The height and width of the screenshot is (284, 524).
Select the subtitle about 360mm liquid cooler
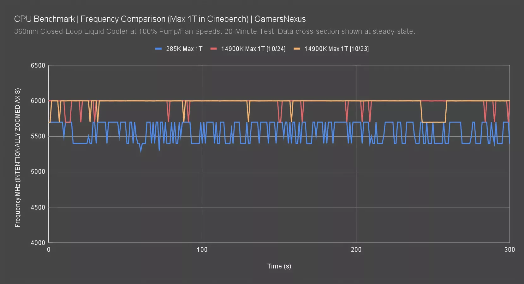click(214, 32)
